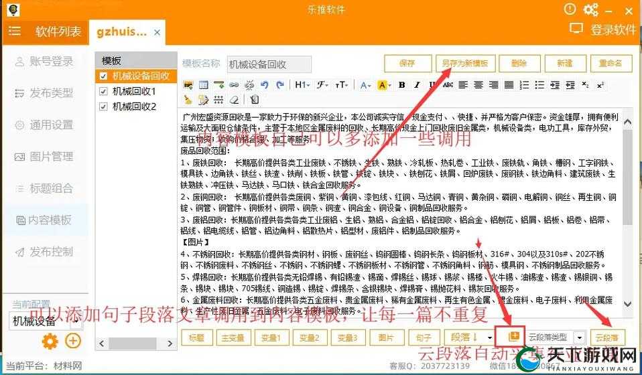Image resolution: width=642 pixels, height=375 pixels.
Task: Switch to 软件列表 tab
Action: [x=58, y=31]
